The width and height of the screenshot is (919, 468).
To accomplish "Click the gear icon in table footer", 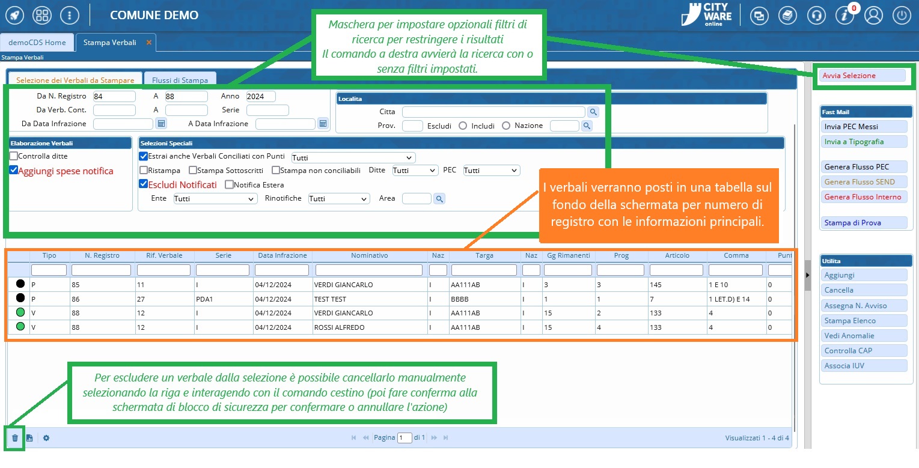I will point(46,438).
